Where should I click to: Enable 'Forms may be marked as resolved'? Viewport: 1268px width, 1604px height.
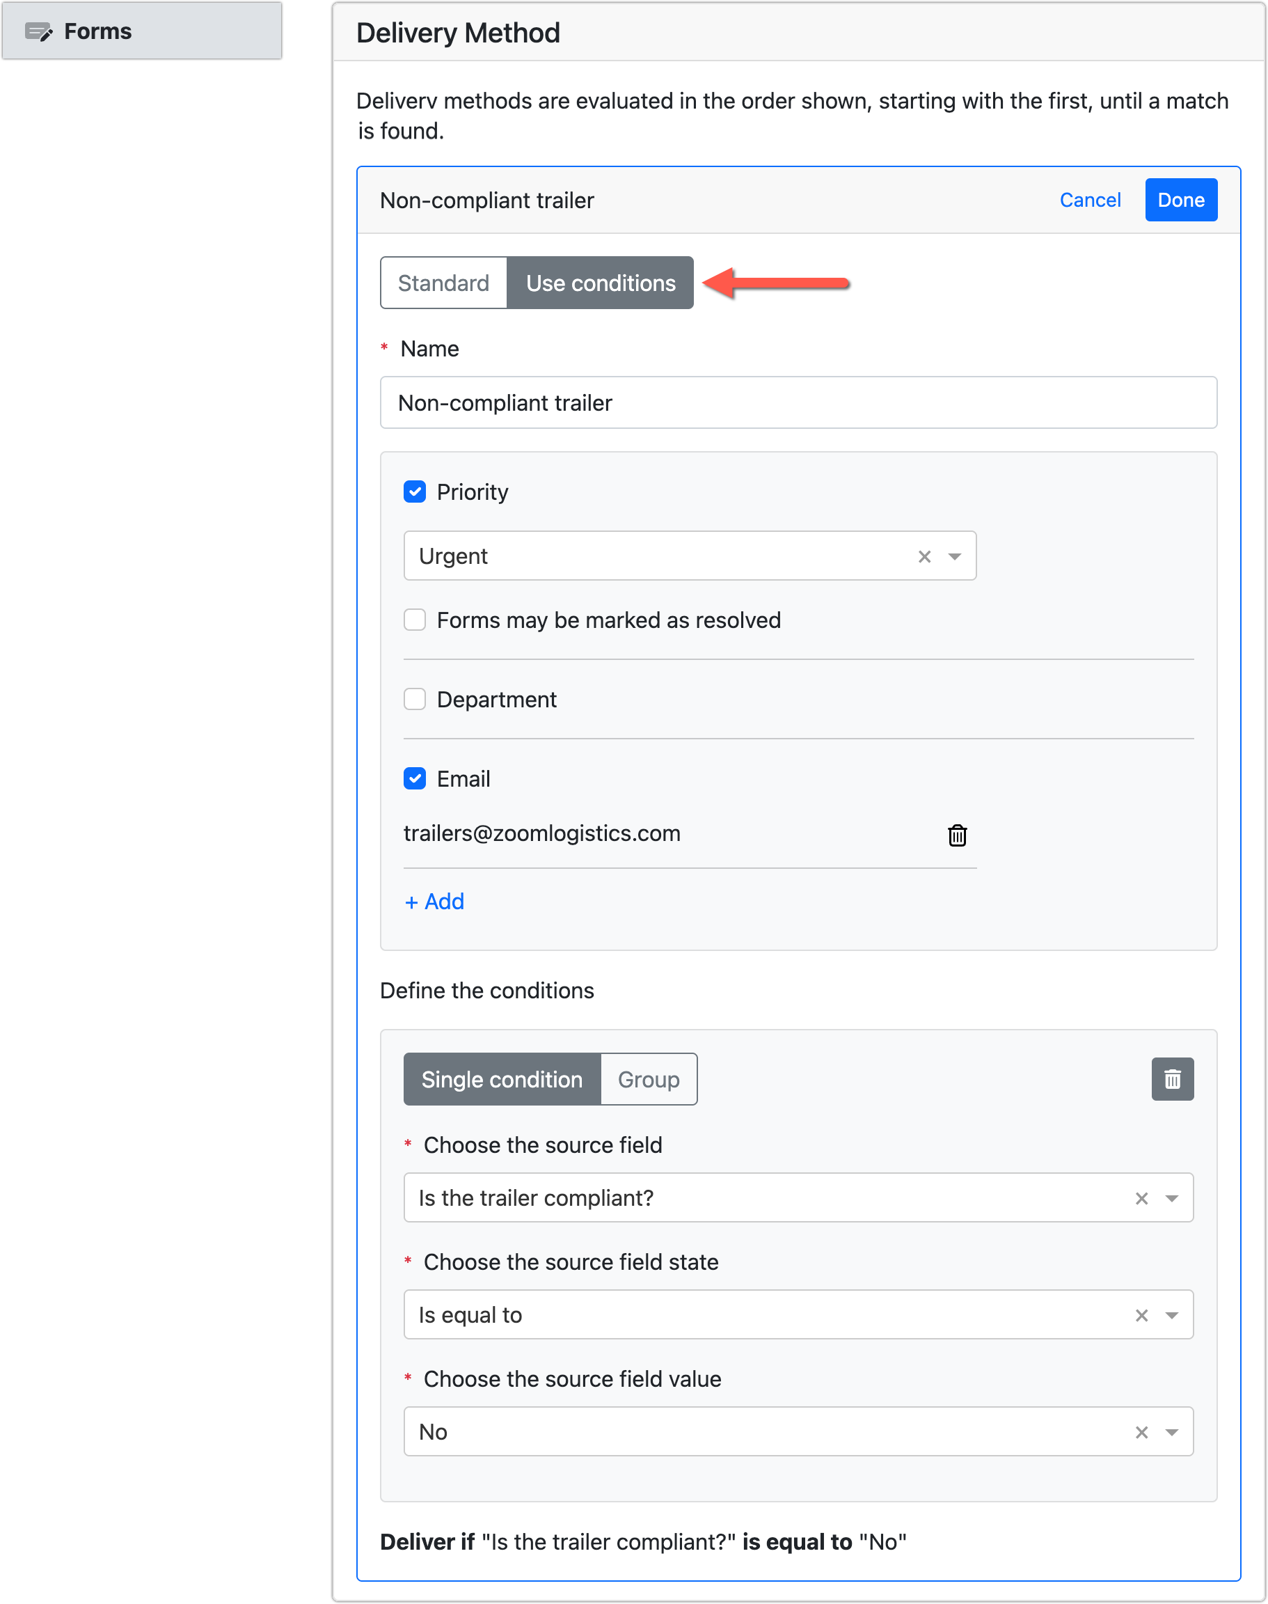[x=414, y=620]
